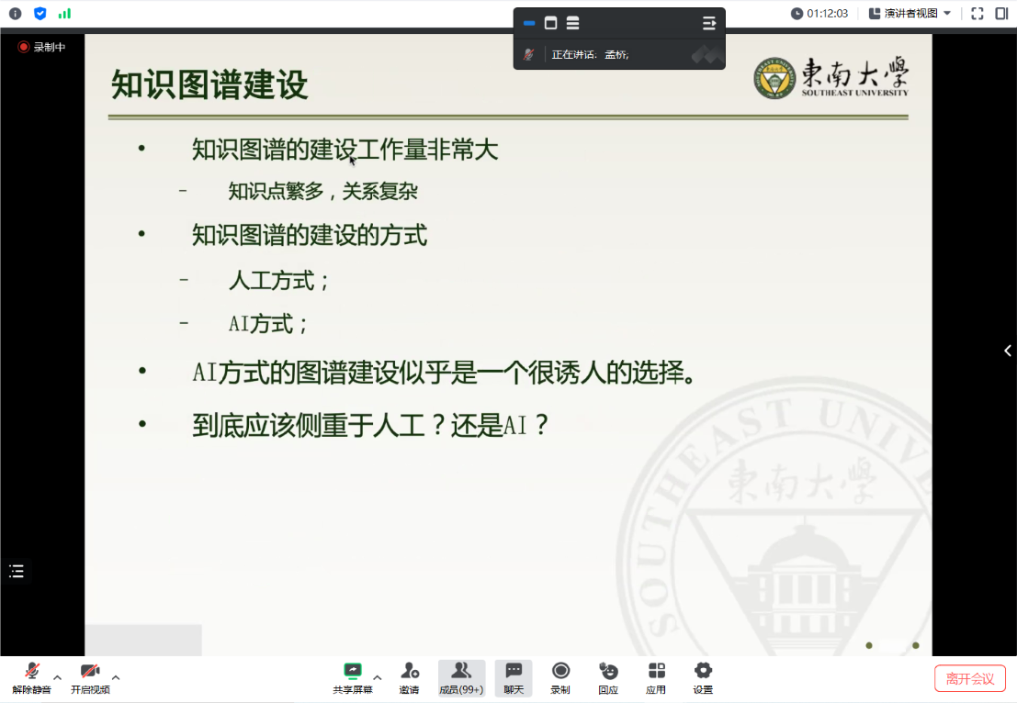Open the meeting info icon
The image size is (1017, 703).
click(x=15, y=13)
